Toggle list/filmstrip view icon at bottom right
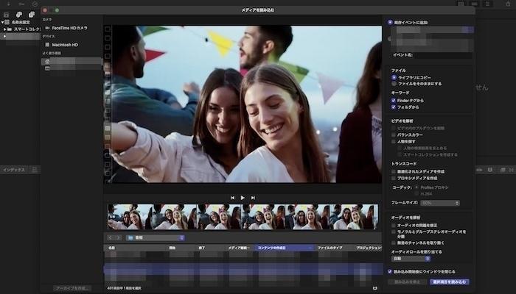The height and width of the screenshot is (294, 516). [375, 288]
